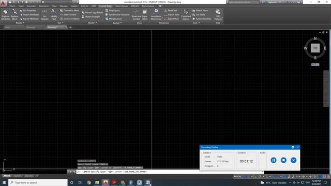
Task: Close the command line with X icon
Action: [70, 172]
